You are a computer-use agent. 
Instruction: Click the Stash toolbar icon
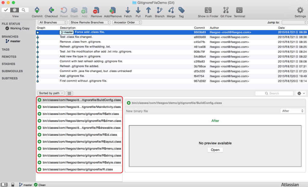(74, 10)
